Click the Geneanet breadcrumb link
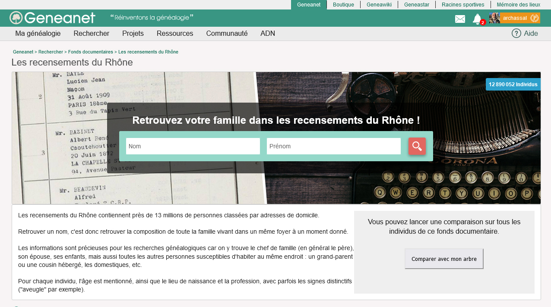Screen dimensions: 551x307 point(23,52)
